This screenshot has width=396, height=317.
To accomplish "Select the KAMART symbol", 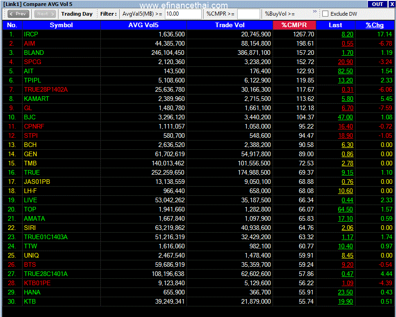I will pyautogui.click(x=36, y=99).
